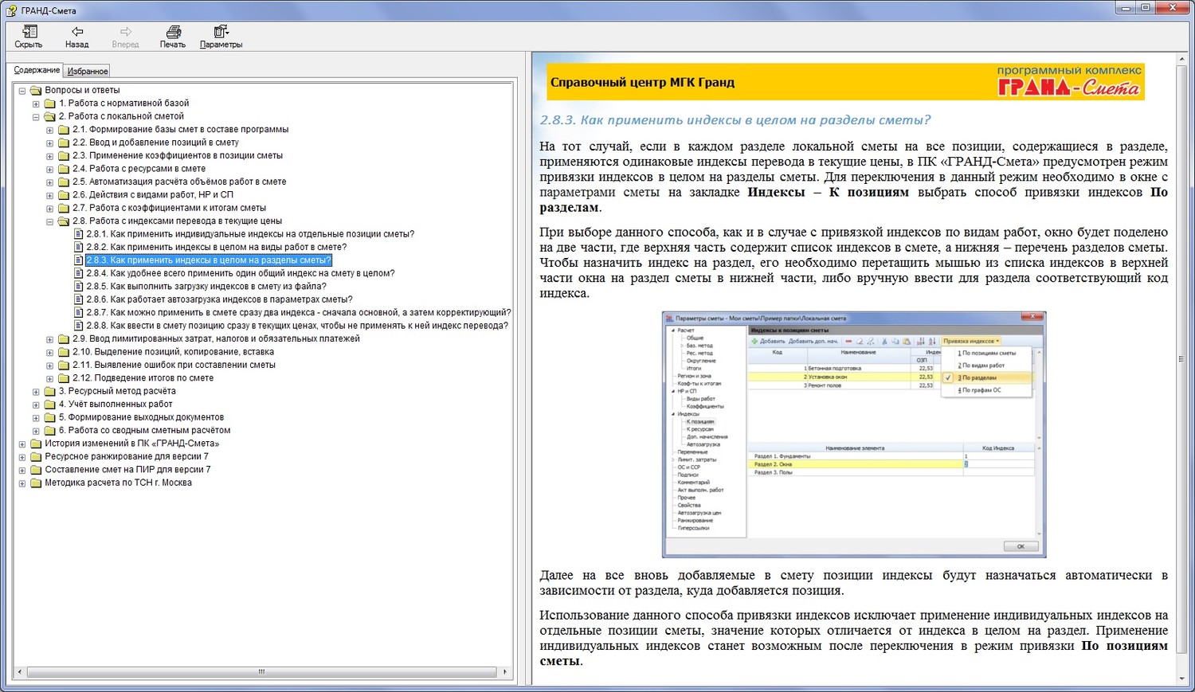Click the Печать (Print) toolbar icon
Image resolution: width=1195 pixels, height=692 pixels.
[173, 32]
